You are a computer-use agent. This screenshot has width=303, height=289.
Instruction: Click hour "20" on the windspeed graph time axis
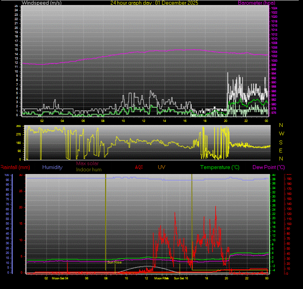(226, 121)
